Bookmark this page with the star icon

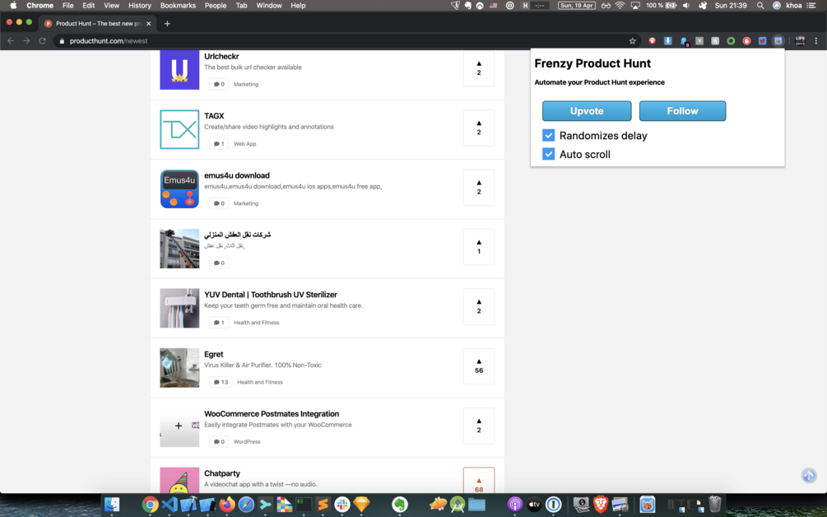click(x=632, y=40)
